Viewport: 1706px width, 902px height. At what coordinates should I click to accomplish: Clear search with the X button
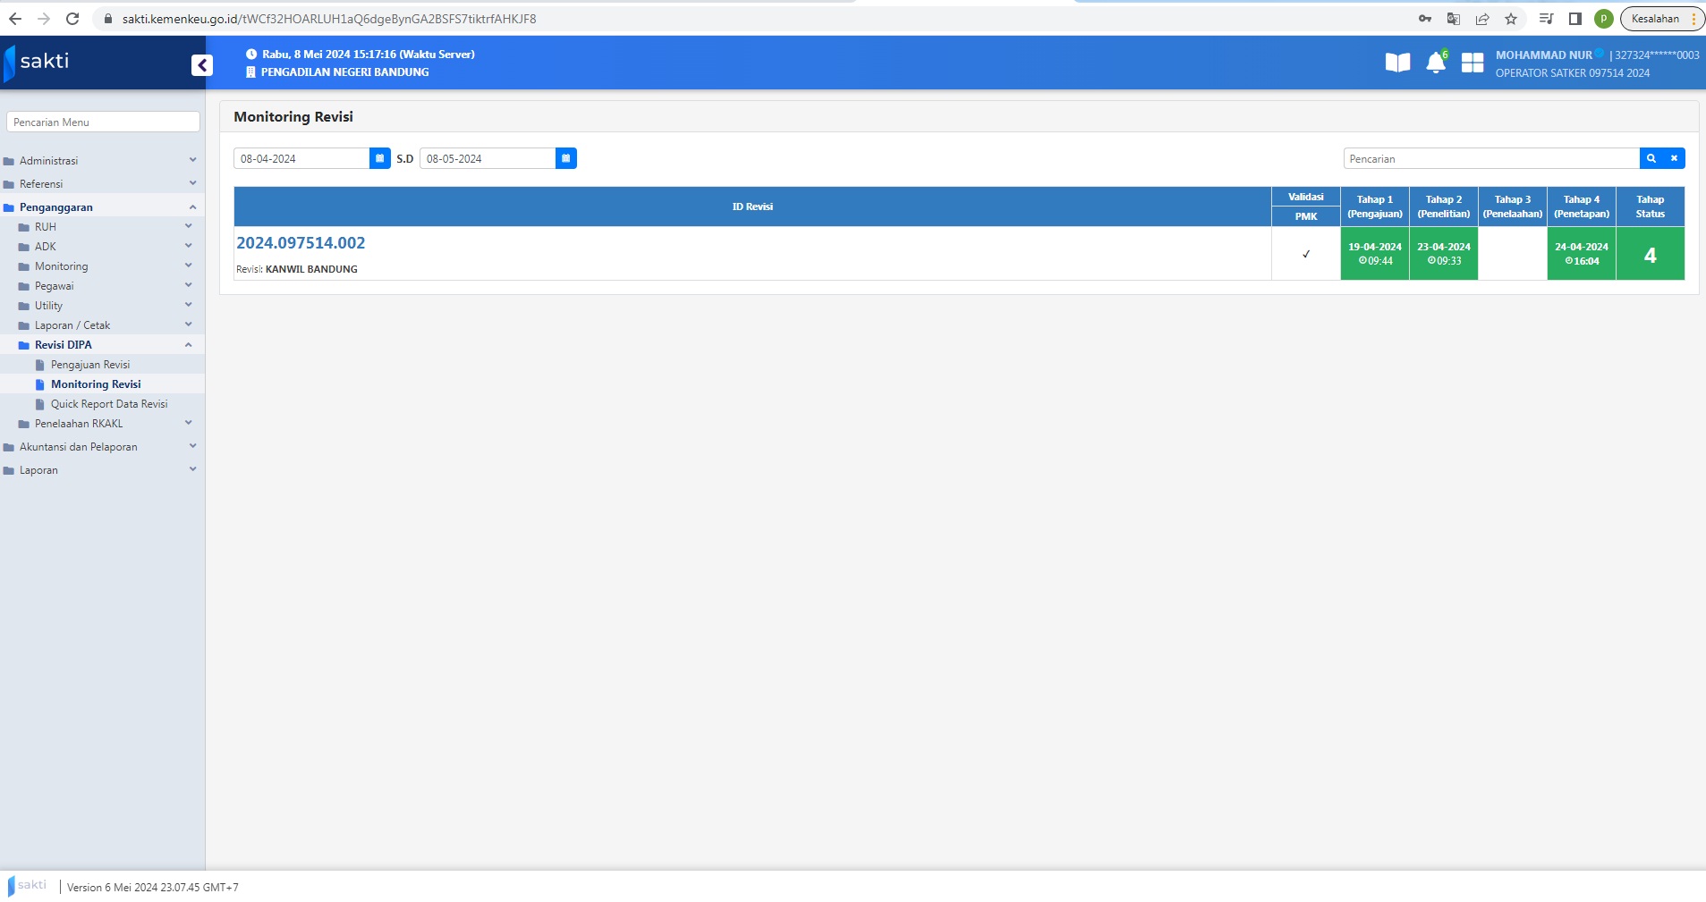pyautogui.click(x=1674, y=158)
